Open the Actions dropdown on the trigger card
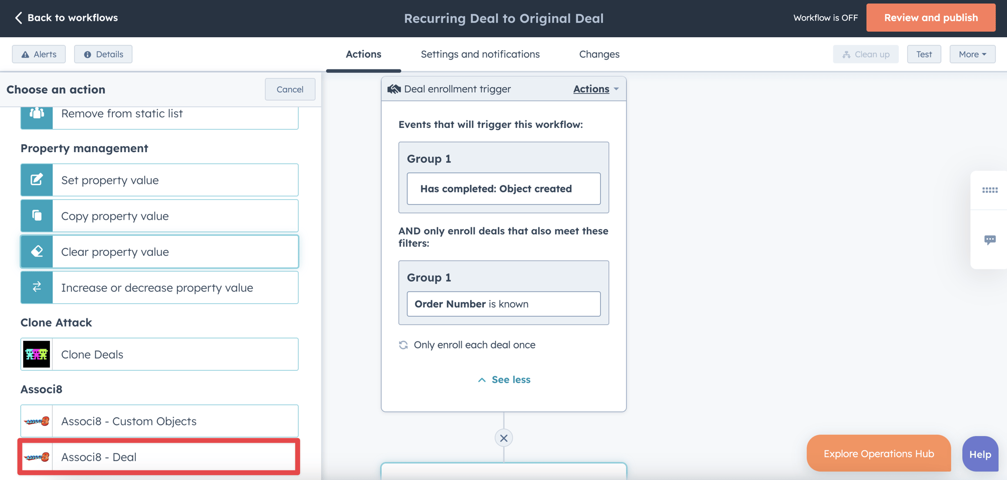Image resolution: width=1007 pixels, height=480 pixels. click(595, 89)
